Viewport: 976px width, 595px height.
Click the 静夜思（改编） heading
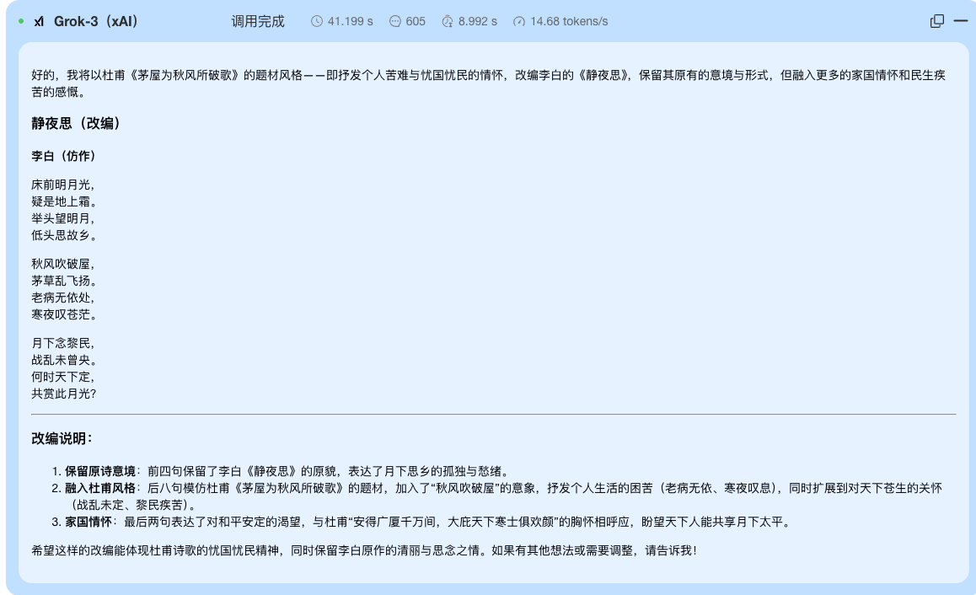pyautogui.click(x=77, y=124)
